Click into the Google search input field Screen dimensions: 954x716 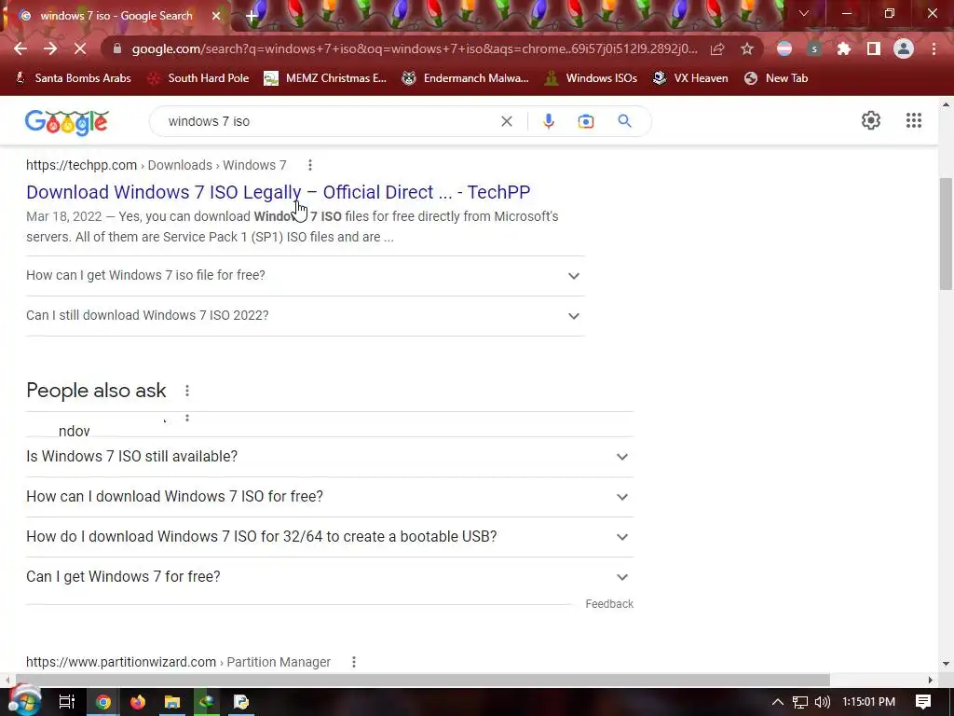coord(329,121)
